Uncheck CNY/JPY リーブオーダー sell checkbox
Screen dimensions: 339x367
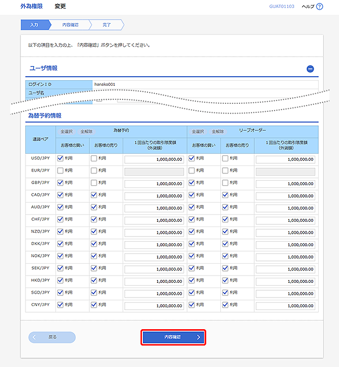pyautogui.click(x=225, y=305)
